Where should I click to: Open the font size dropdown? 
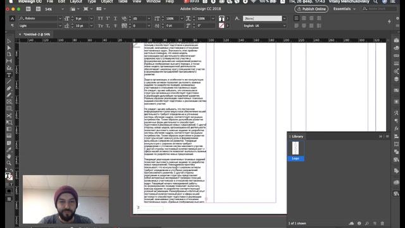pyautogui.click(x=91, y=18)
